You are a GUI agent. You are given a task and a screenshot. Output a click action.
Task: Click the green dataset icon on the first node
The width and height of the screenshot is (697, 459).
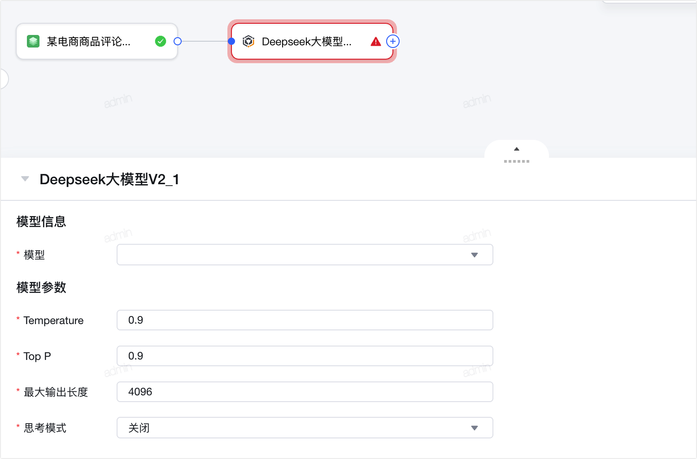pos(33,42)
